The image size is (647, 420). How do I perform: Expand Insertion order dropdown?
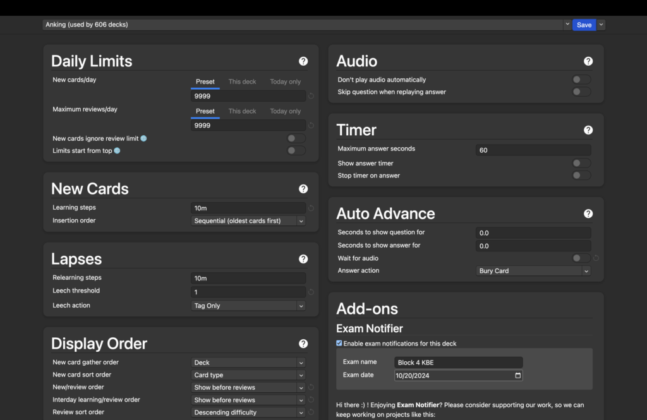[248, 220]
